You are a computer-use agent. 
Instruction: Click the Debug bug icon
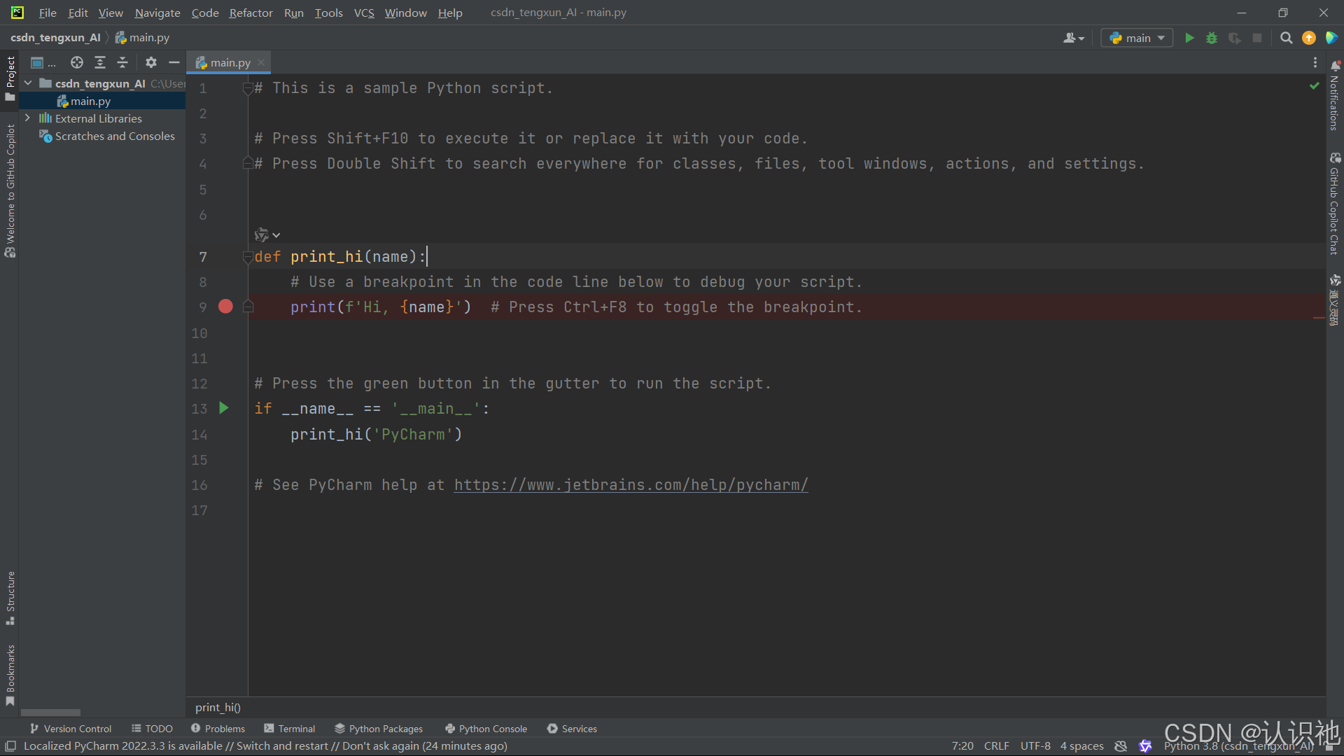pyautogui.click(x=1212, y=38)
